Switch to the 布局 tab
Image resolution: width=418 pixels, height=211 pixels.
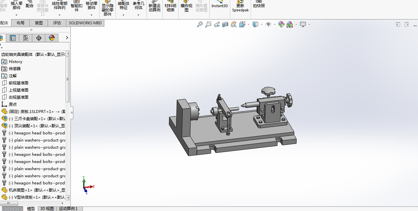[x=20, y=23]
